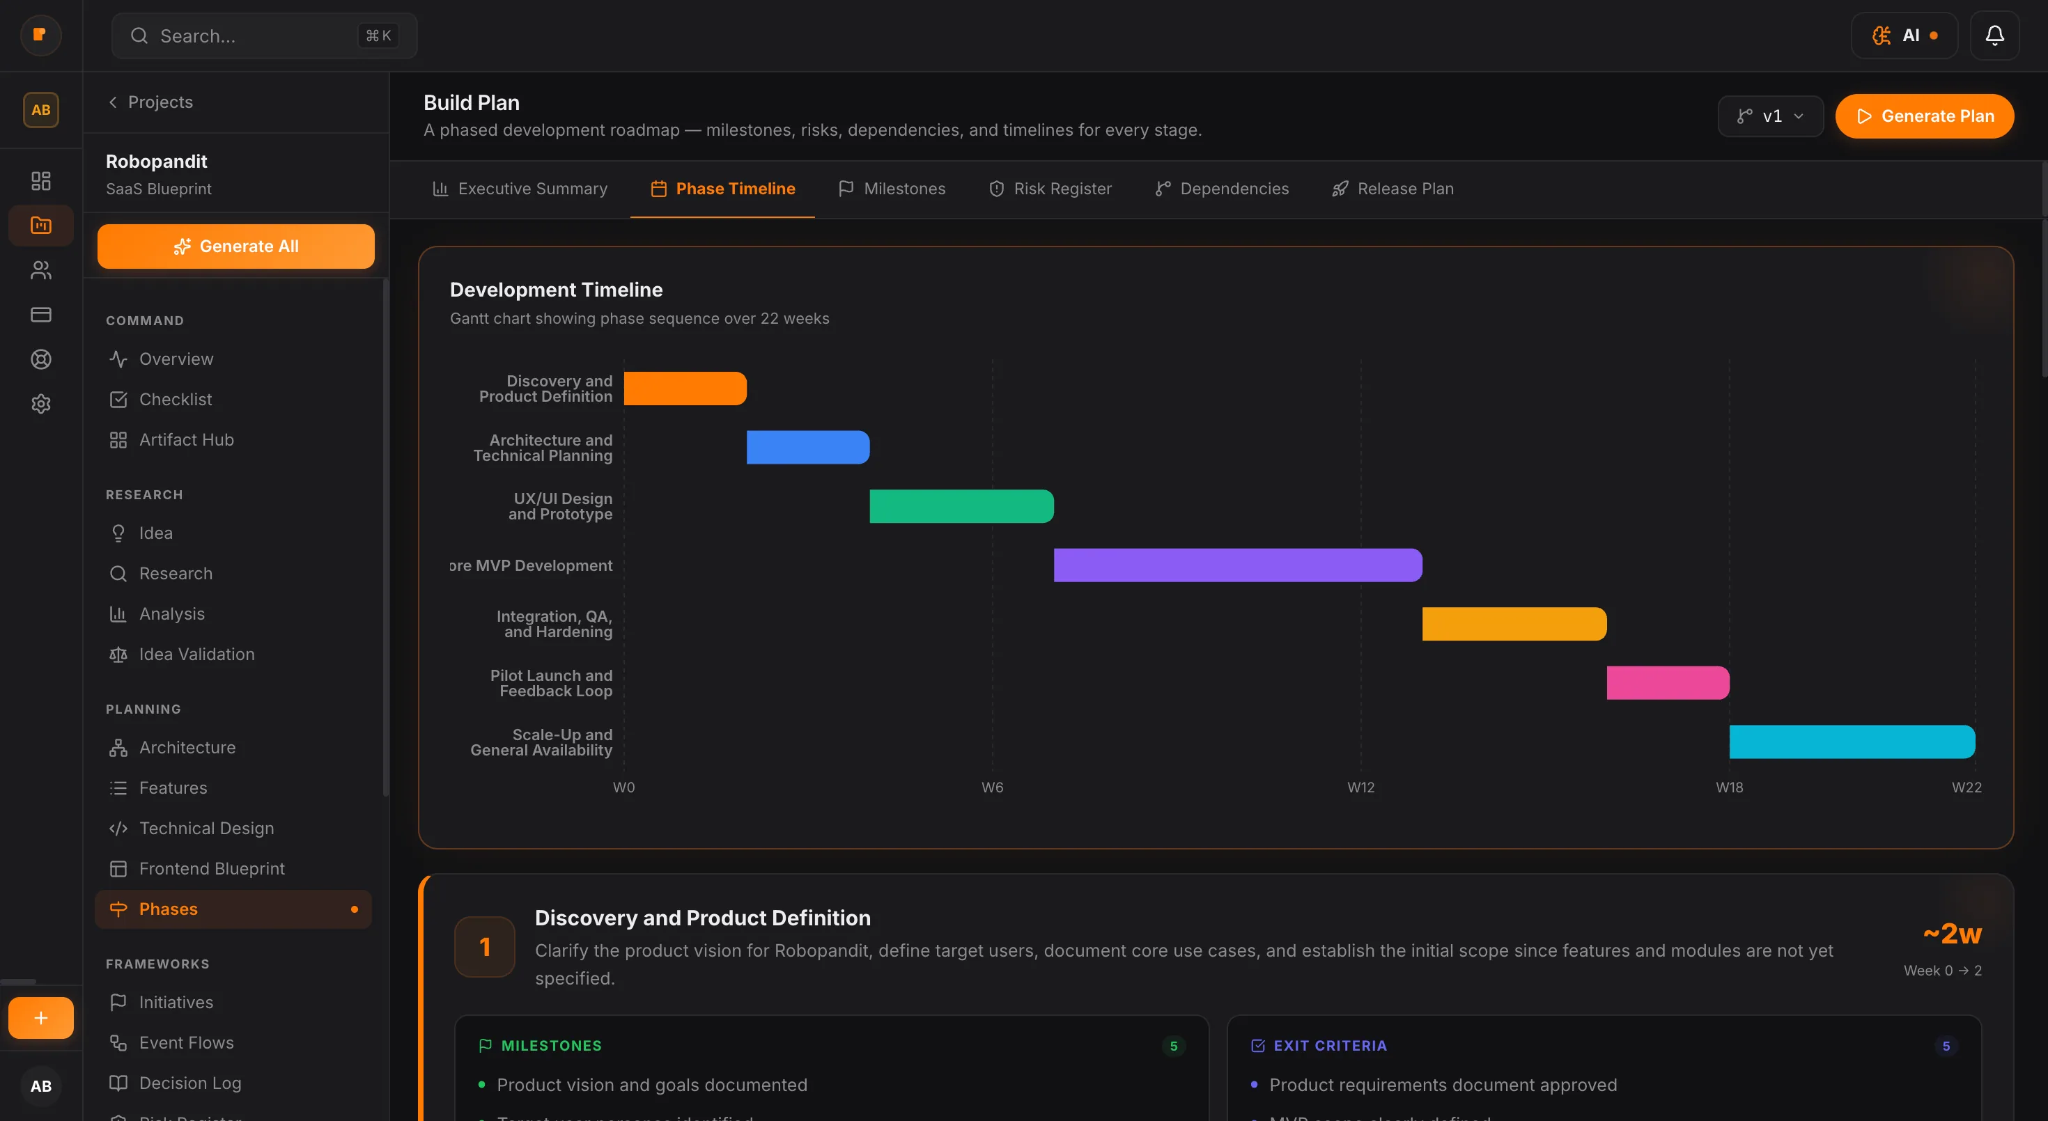The image size is (2048, 1121).
Task: Click the AB workspace badge at top of rail
Action: [x=40, y=109]
